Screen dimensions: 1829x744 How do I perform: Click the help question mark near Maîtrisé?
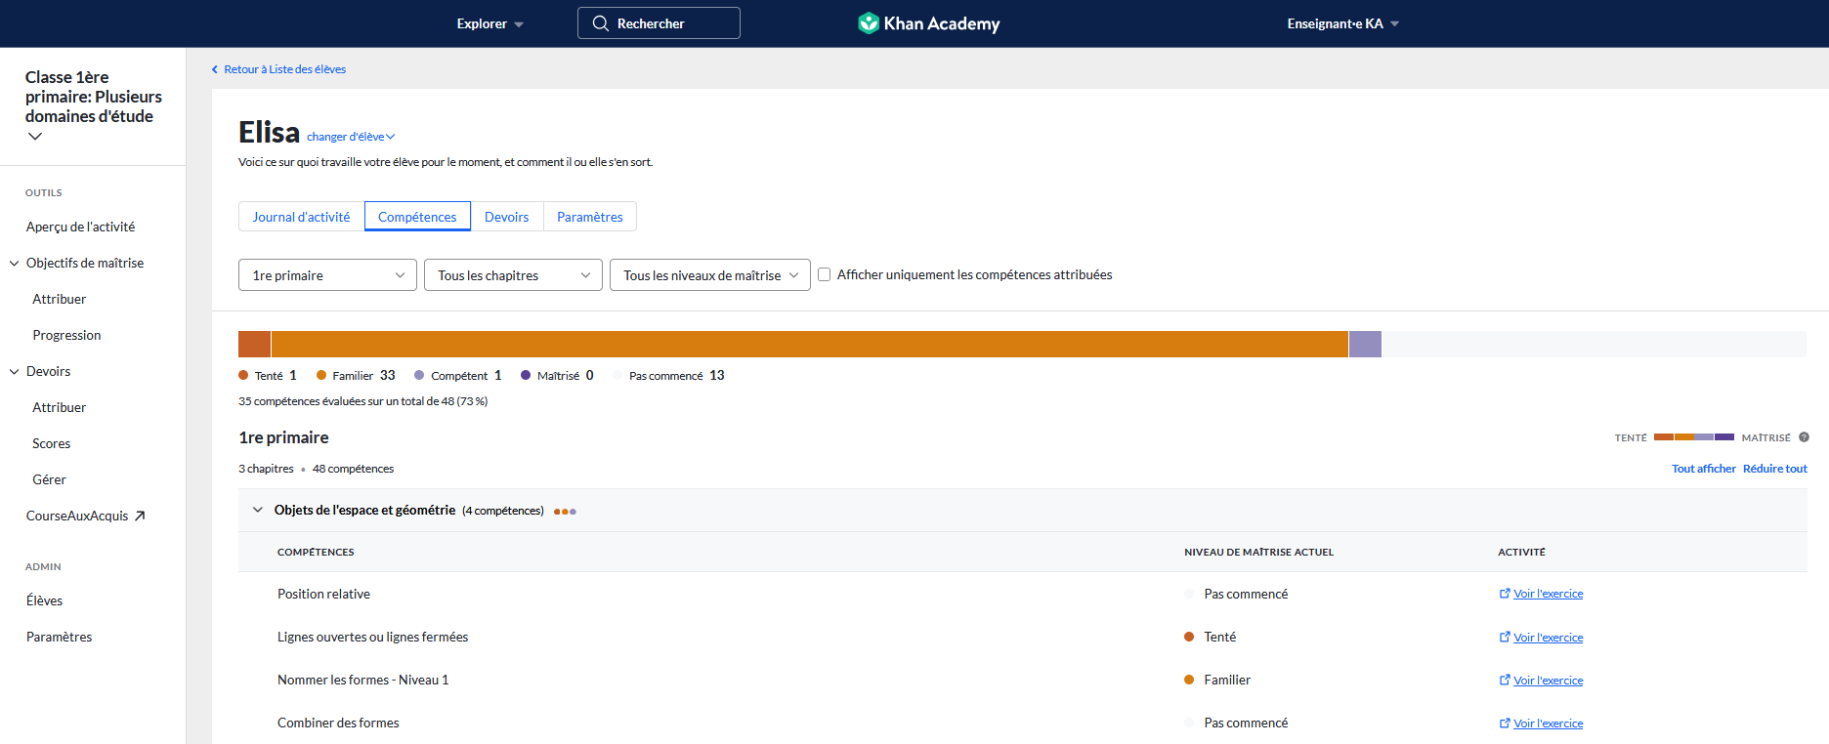pos(1804,437)
